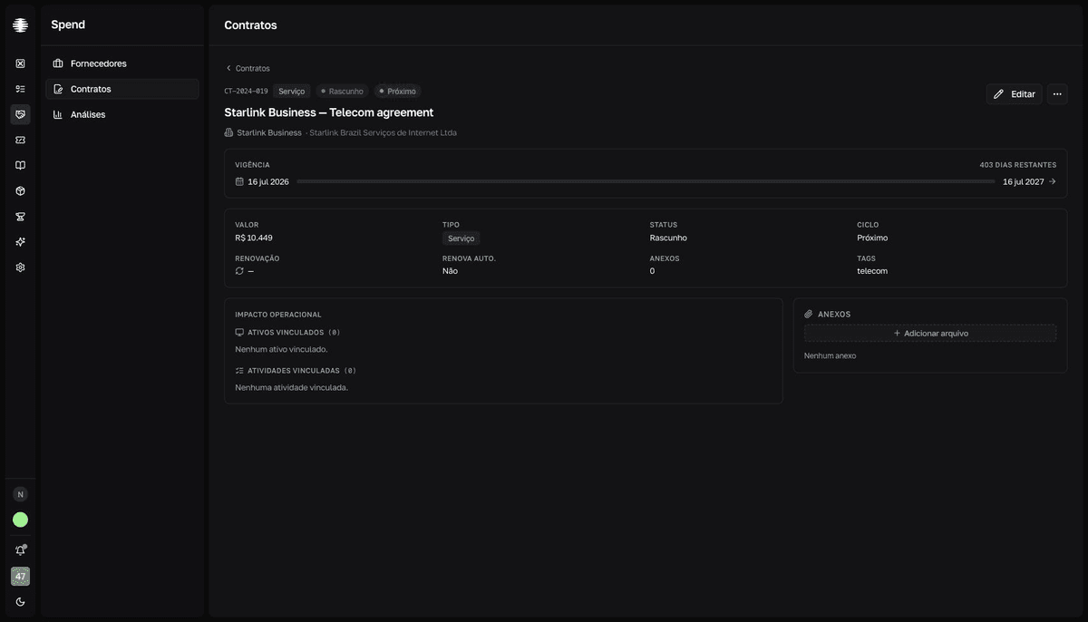Click the paperclip icon beside ANEXOS
The height and width of the screenshot is (622, 1088).
809,314
